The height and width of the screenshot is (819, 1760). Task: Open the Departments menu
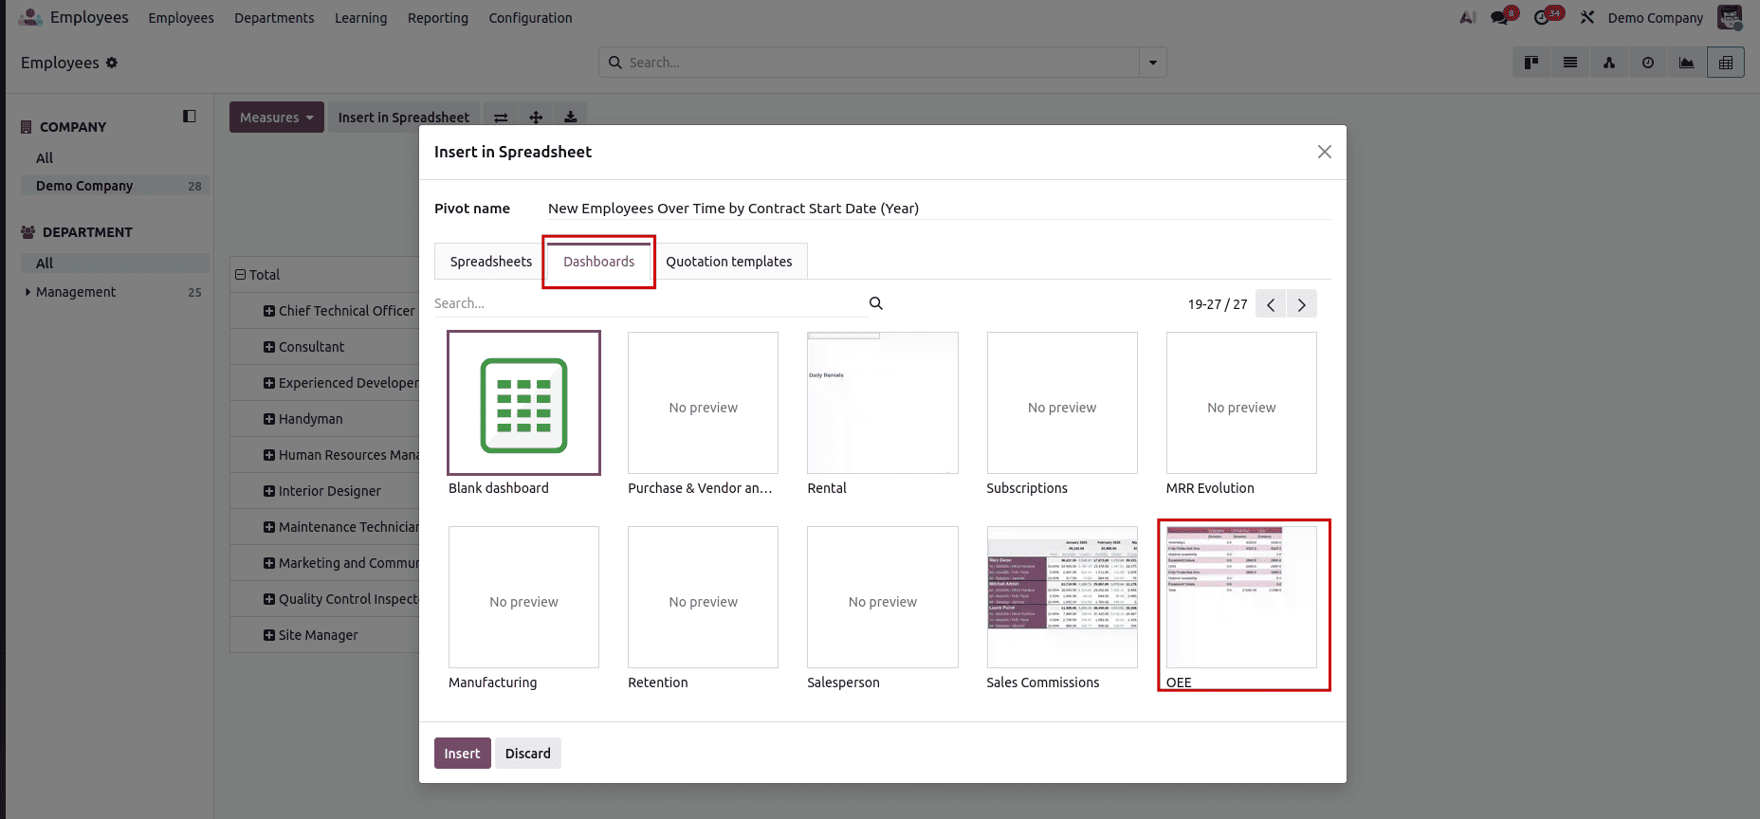[x=274, y=18]
